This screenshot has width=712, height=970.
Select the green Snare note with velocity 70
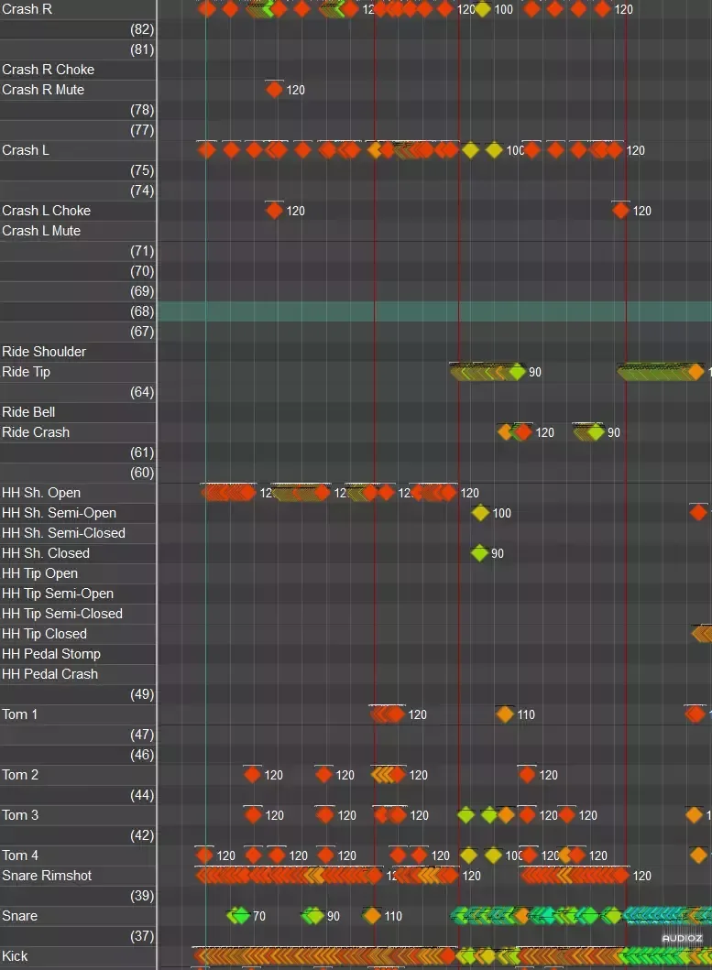(240, 916)
